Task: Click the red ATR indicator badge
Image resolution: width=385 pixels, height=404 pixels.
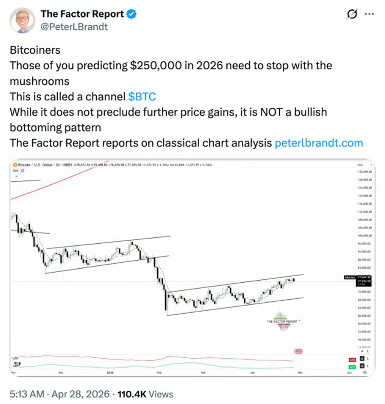Action: click(x=352, y=360)
